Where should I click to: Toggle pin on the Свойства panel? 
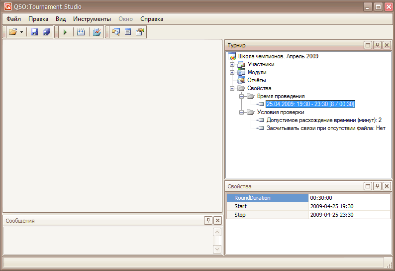[x=377, y=186]
